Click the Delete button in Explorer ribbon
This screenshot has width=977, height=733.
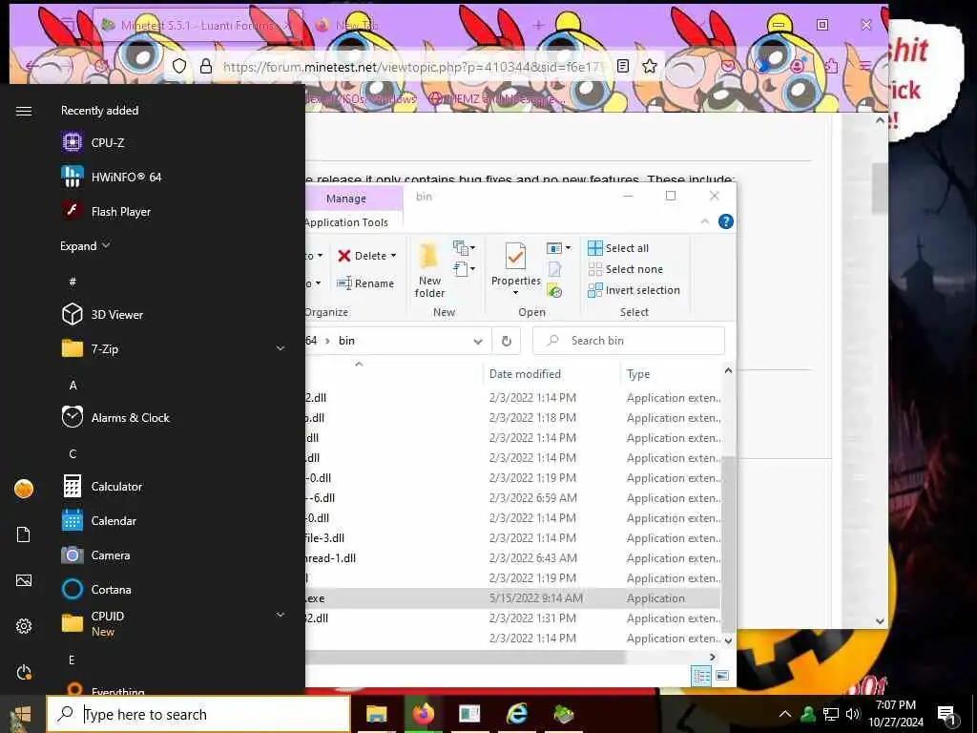(x=362, y=256)
